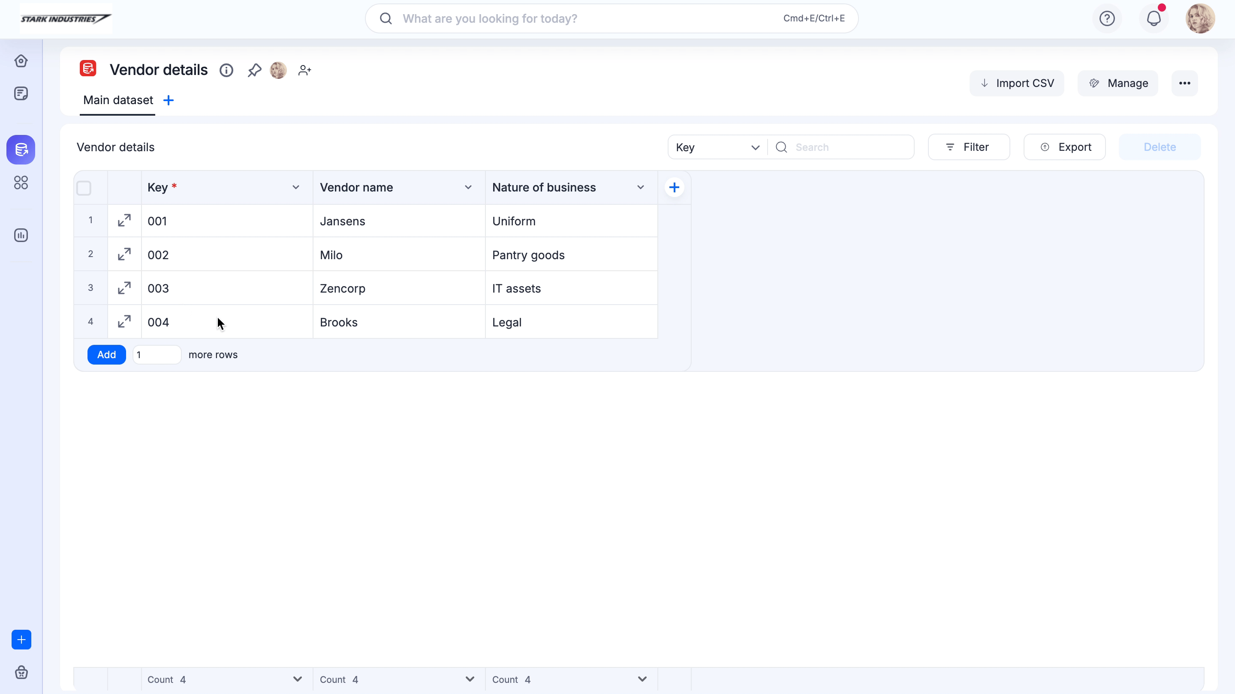Image resolution: width=1235 pixels, height=694 pixels.
Task: Click the add user share icon
Action: tap(304, 70)
